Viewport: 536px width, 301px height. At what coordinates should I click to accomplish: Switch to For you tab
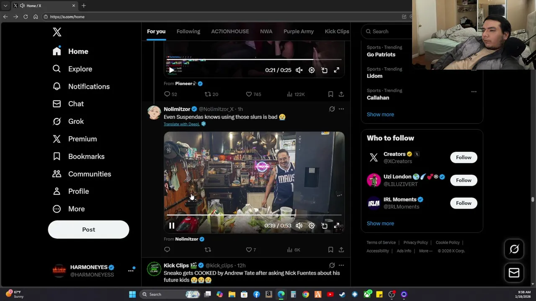click(156, 31)
